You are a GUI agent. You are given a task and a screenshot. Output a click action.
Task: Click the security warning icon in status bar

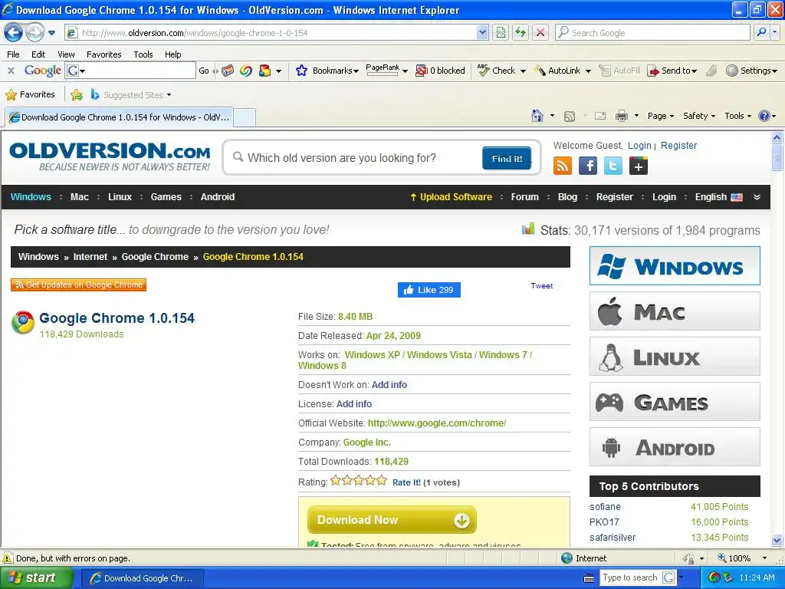8,558
